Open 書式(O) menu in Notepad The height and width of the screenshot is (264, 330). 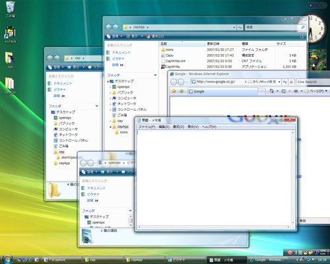click(x=178, y=127)
